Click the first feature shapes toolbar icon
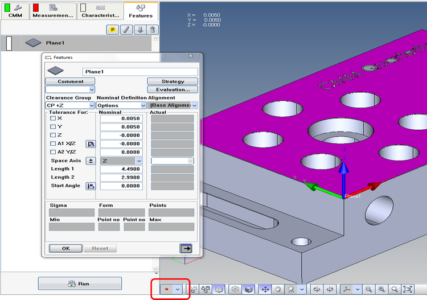Screen dimensions: 427x300 194,289
